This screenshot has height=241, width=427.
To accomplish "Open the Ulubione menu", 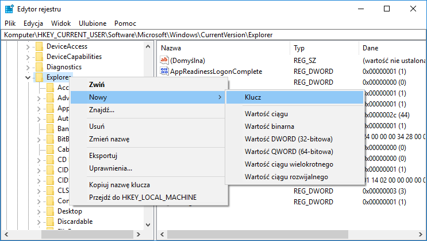I will coord(93,23).
